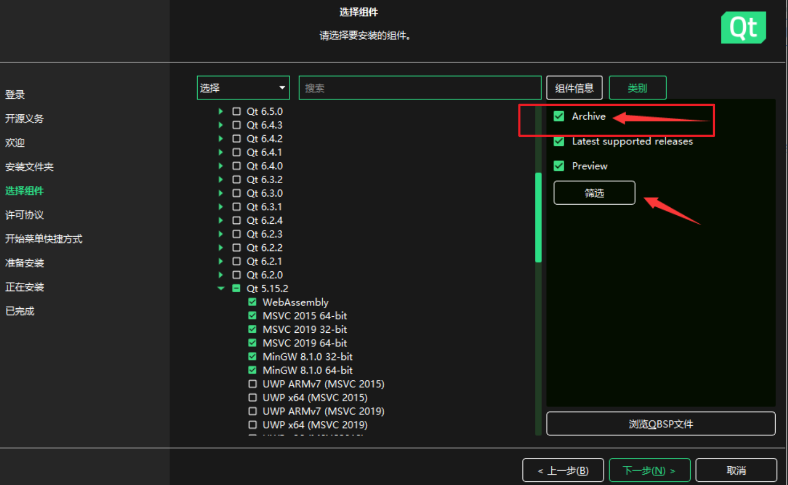The image size is (788, 485).
Task: Expand the Qt 6.3.0 tree node
Action: tap(221, 193)
